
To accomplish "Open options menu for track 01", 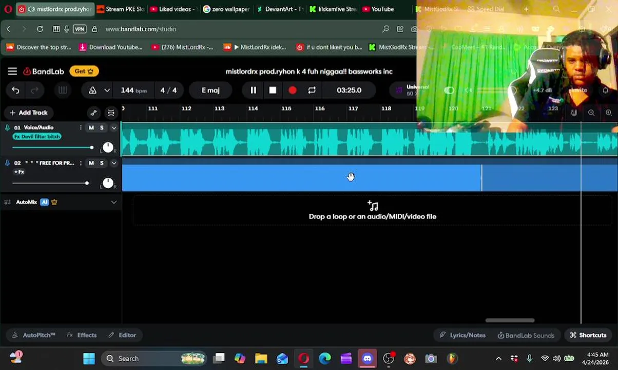I will click(x=81, y=127).
